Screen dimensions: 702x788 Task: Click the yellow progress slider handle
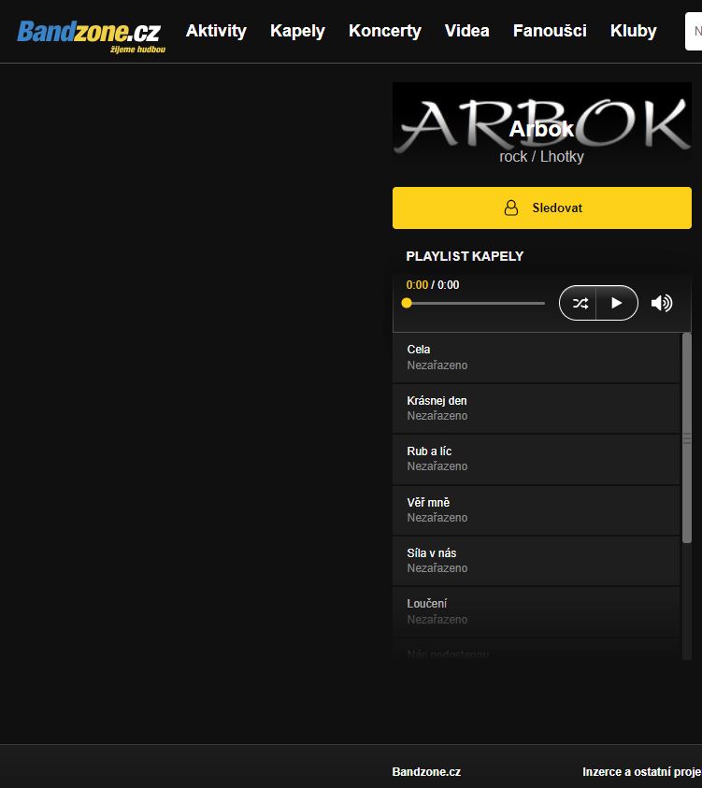pos(407,303)
